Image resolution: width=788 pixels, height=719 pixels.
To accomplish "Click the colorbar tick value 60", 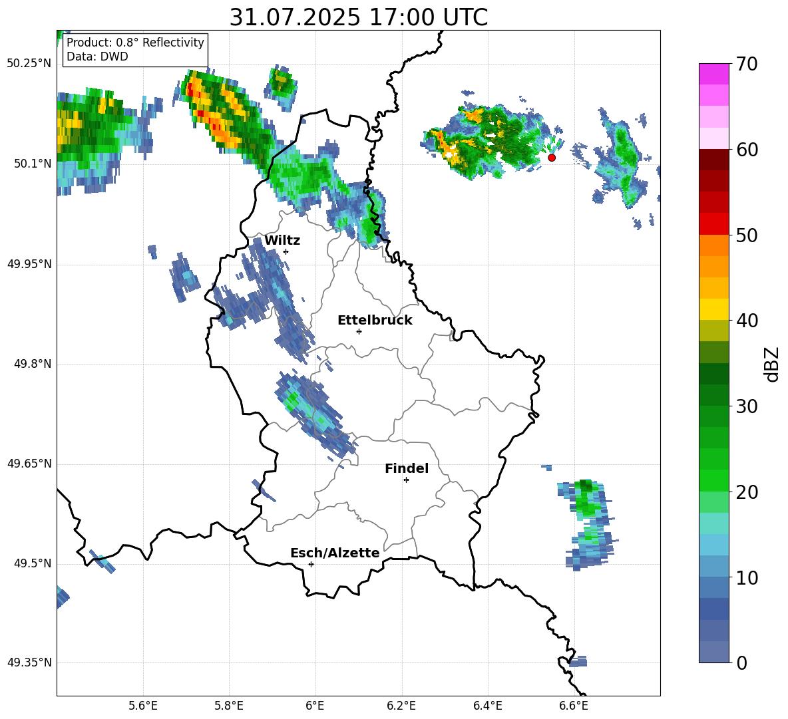I will pos(747,150).
